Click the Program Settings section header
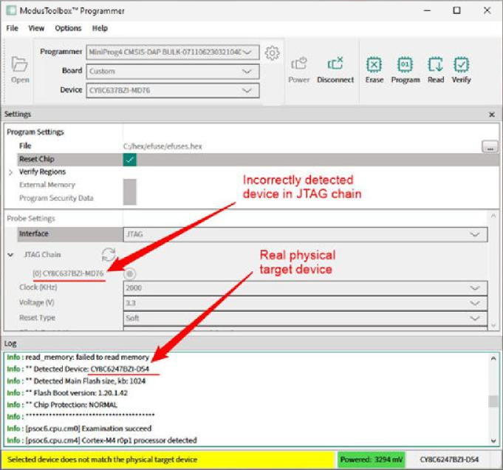The height and width of the screenshot is (470, 503). coord(35,132)
